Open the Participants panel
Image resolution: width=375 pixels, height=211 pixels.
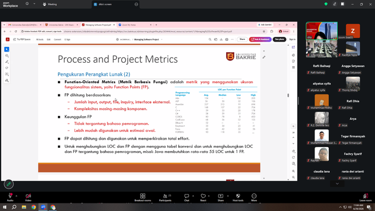[165, 197]
